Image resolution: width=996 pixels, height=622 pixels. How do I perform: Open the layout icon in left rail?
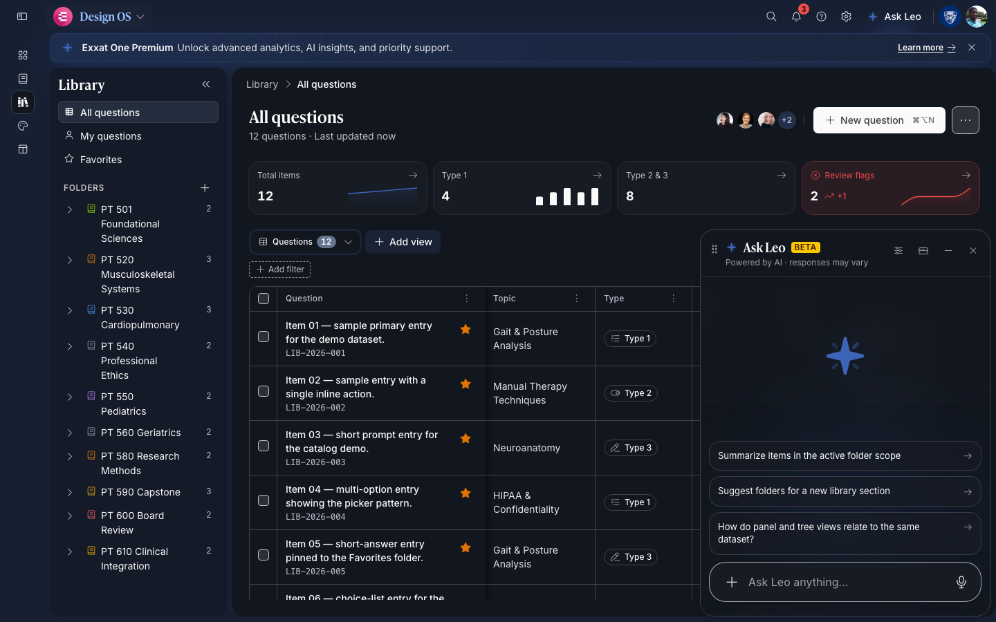click(x=23, y=149)
